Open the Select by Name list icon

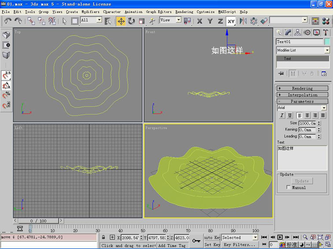pyautogui.click(x=108, y=21)
